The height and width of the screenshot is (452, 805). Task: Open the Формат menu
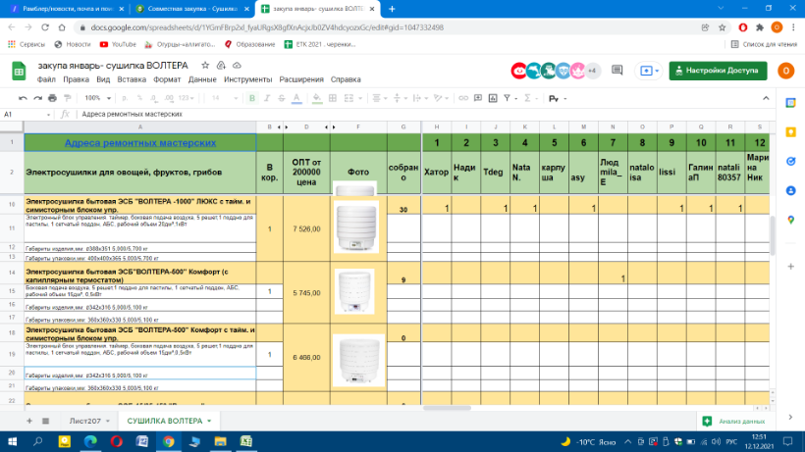click(167, 78)
